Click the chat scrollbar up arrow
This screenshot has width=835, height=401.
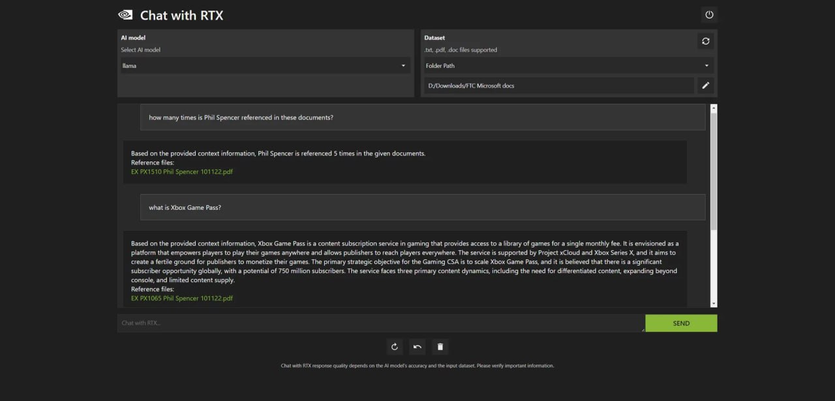click(x=714, y=108)
